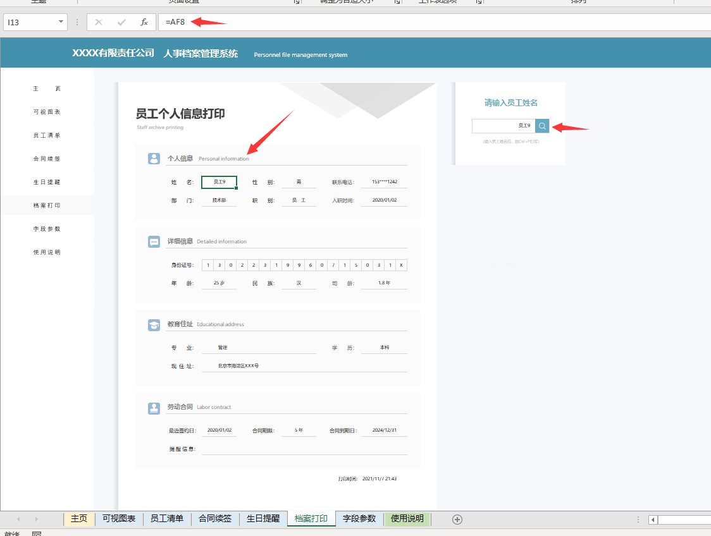Viewport: 711px width, 536px height.
Task: Click the detailed information chat icon
Action: click(154, 241)
